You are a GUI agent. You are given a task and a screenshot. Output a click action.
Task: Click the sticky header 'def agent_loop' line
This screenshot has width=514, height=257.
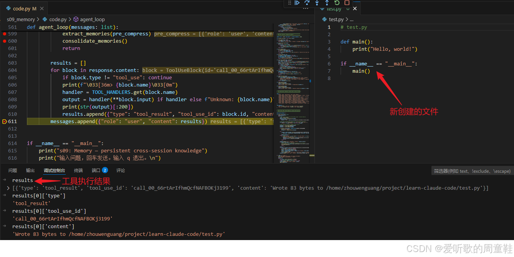pos(73,27)
